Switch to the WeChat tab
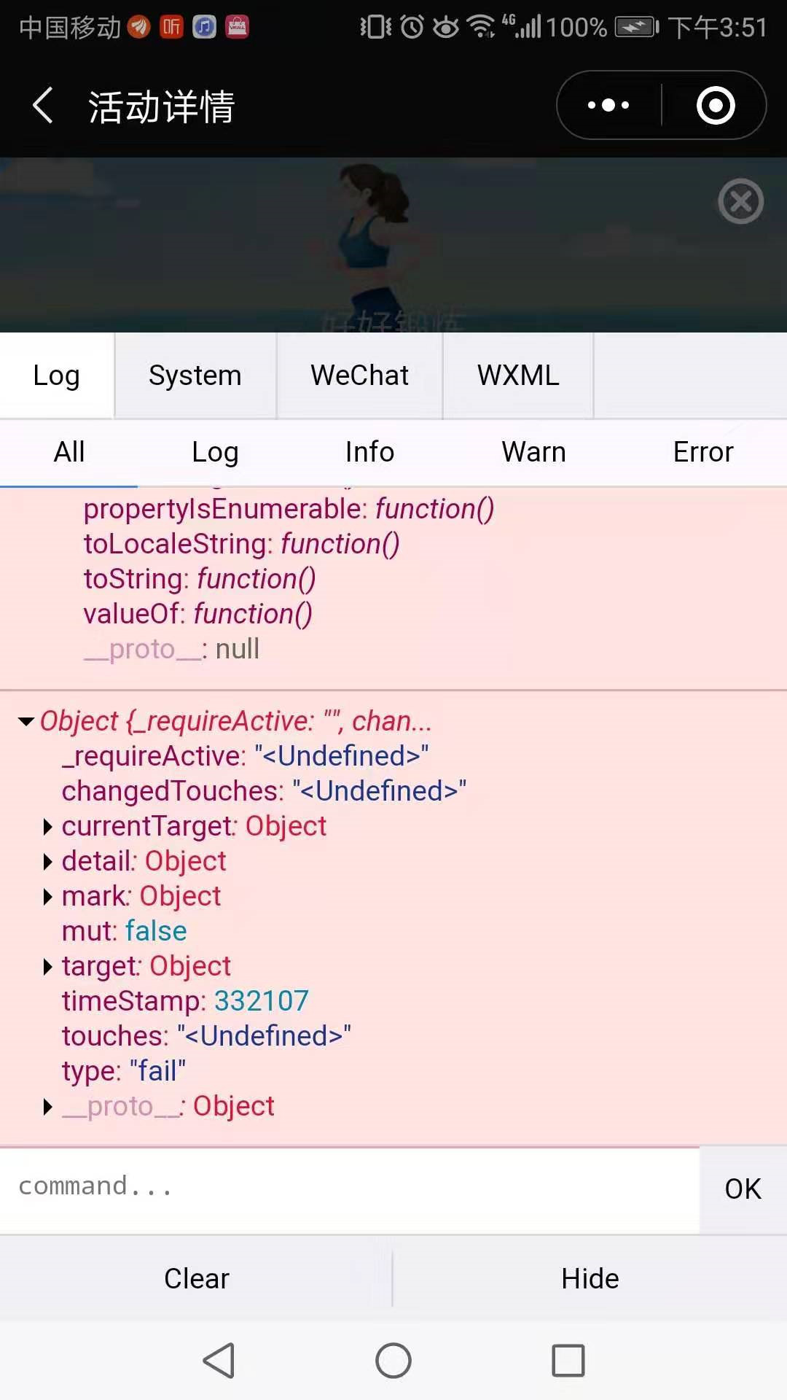 pos(359,376)
